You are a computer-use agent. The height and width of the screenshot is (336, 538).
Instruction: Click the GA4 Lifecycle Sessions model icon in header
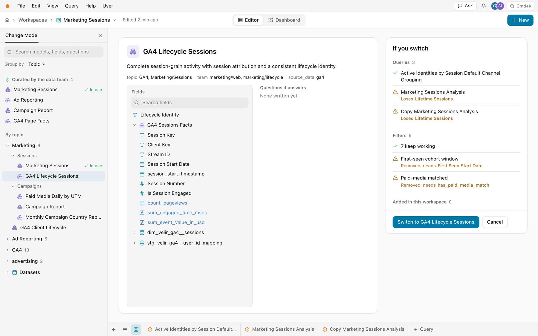click(133, 51)
